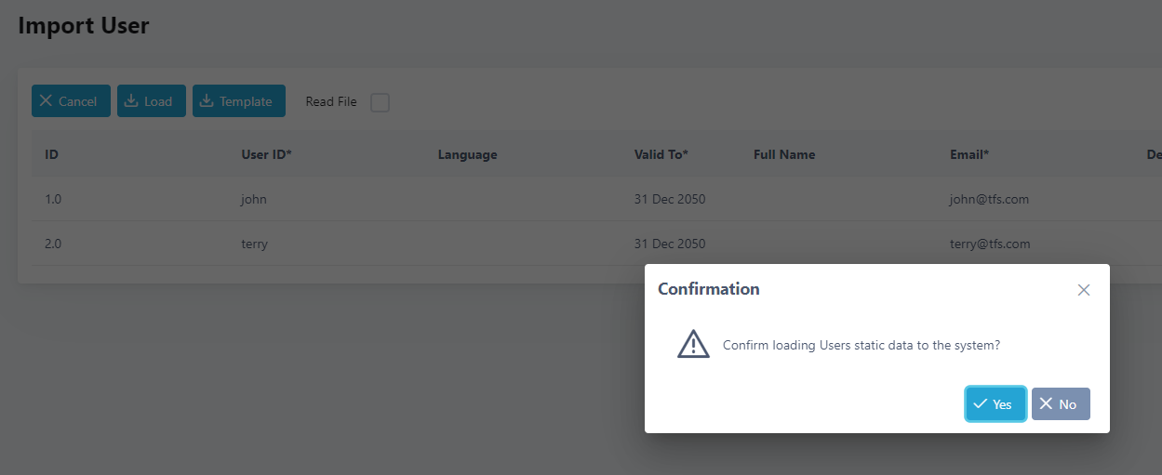Click the Valid To* column header

[661, 154]
